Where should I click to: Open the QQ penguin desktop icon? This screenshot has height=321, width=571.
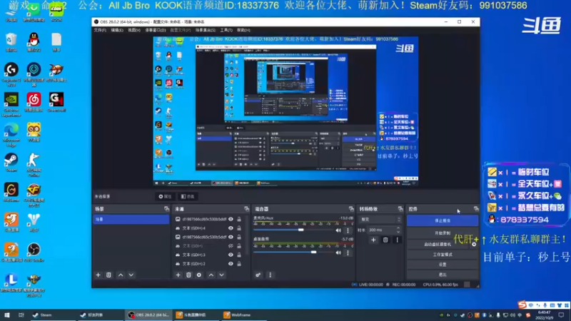click(34, 43)
